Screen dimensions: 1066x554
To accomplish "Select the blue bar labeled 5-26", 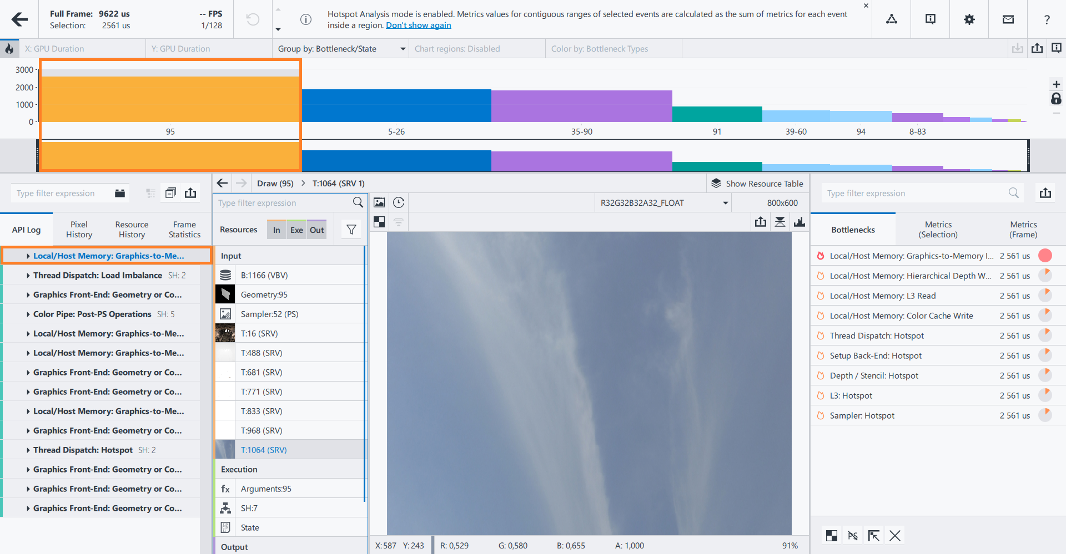I will pos(396,106).
